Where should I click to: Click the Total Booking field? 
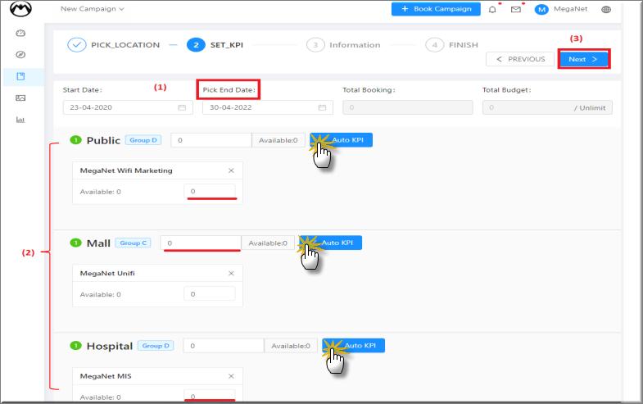click(408, 107)
